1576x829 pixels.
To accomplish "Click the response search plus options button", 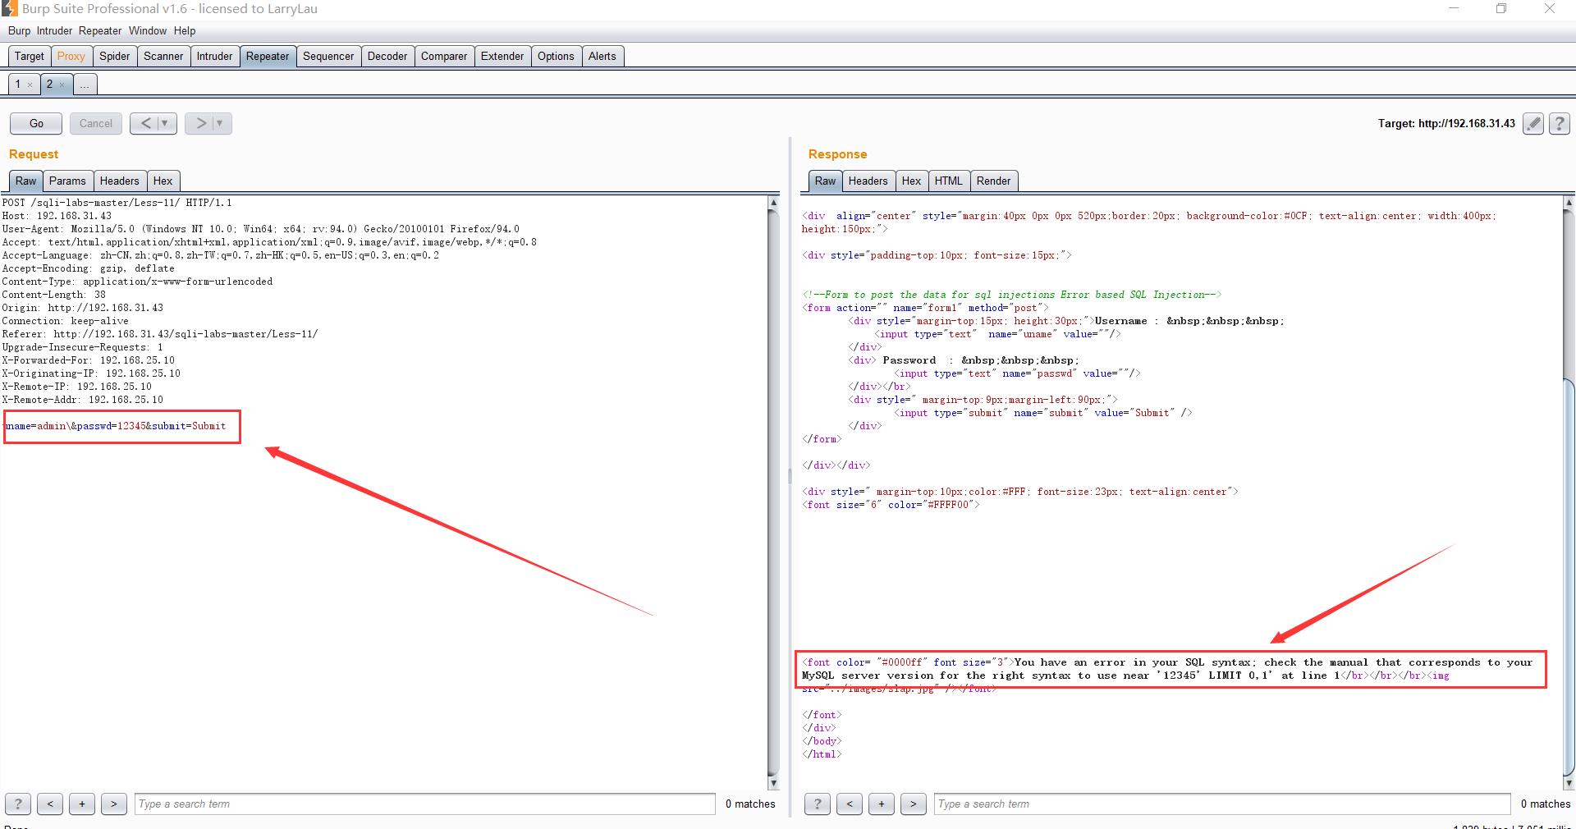I will (x=882, y=804).
